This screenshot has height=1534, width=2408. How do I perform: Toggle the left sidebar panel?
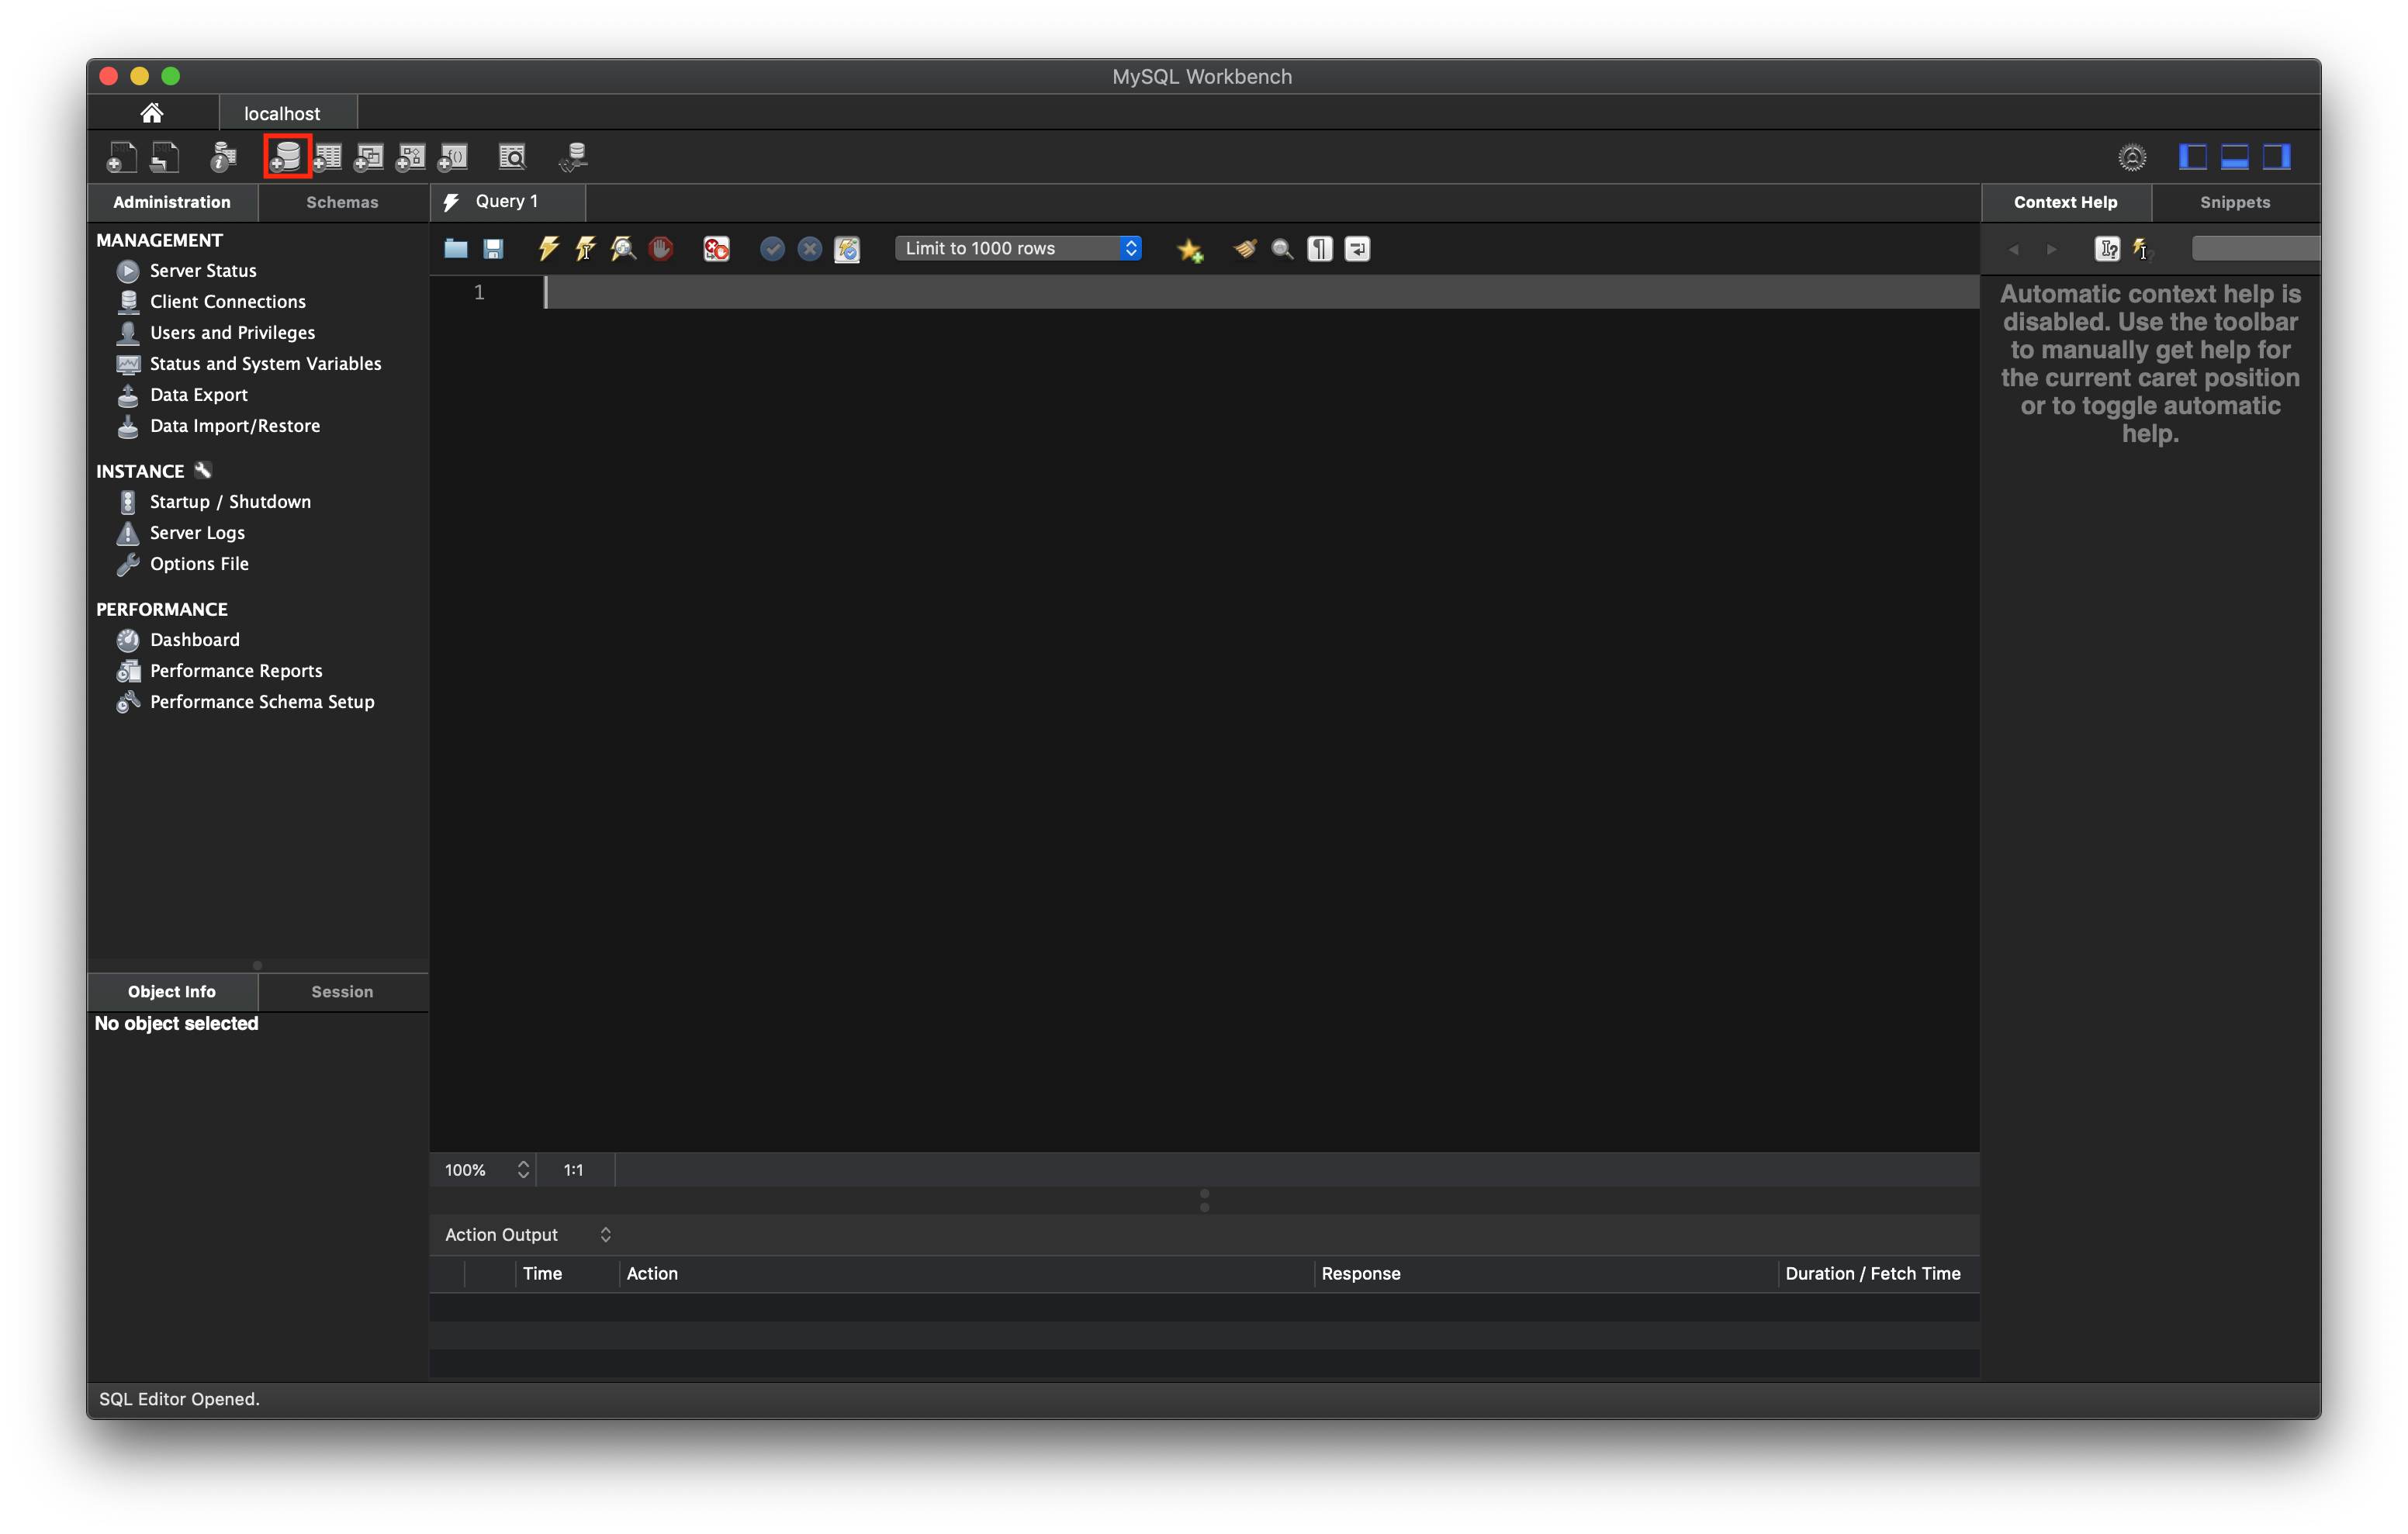(2193, 157)
